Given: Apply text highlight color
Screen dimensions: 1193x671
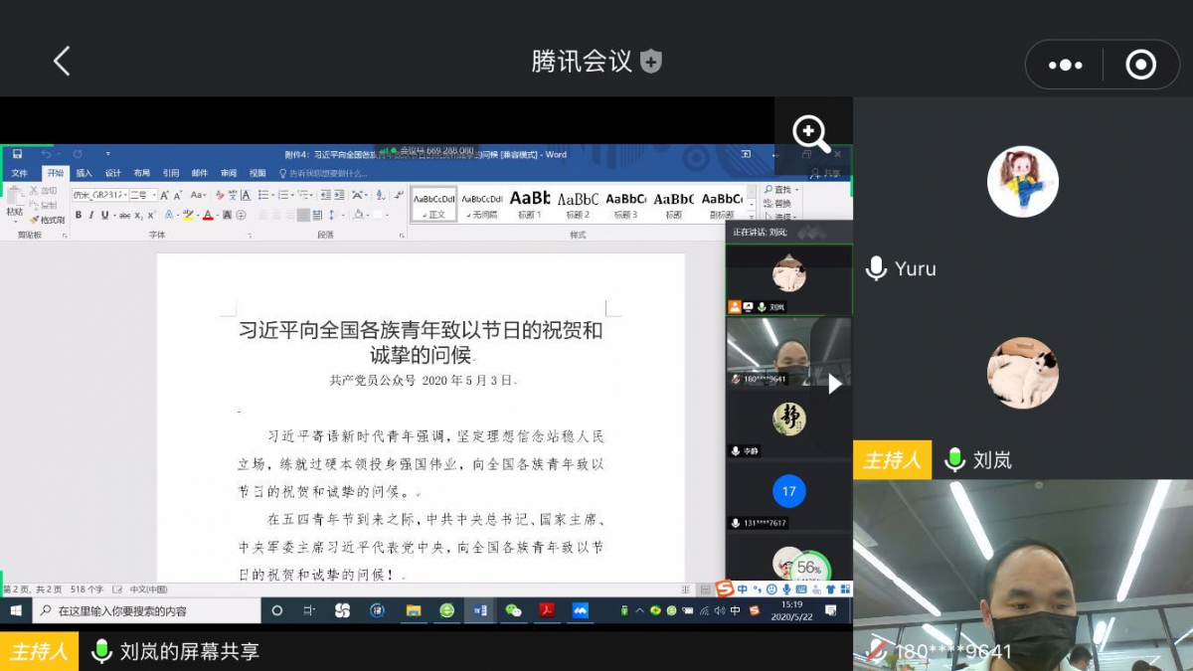Looking at the screenshot, I should tap(188, 216).
